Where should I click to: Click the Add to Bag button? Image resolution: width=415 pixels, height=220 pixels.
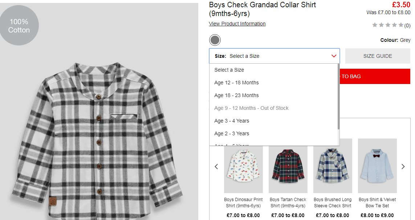point(375,76)
